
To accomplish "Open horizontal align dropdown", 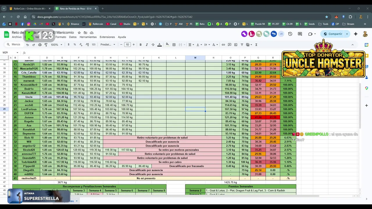I will point(191,45).
